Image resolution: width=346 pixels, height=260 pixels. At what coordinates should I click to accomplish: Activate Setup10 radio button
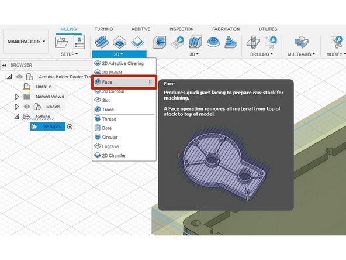click(x=70, y=126)
